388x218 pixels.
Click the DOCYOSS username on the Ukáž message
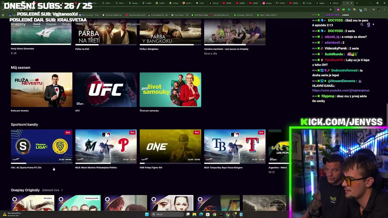[335, 21]
